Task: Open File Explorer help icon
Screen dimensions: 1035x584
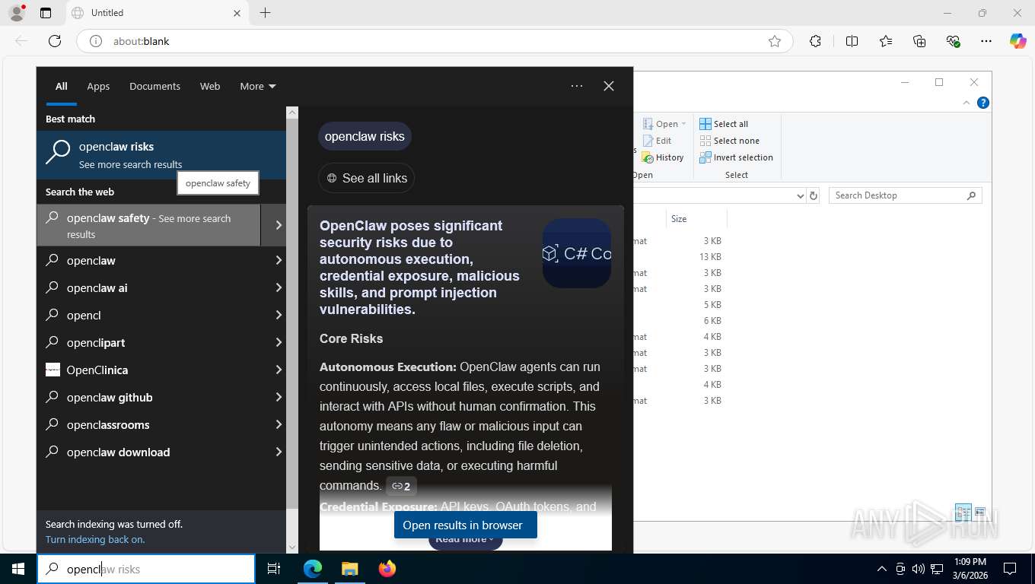Action: tap(983, 103)
